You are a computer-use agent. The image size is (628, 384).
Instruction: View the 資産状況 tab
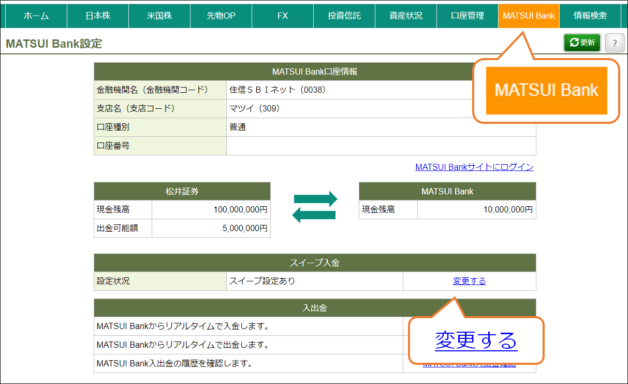tap(406, 16)
